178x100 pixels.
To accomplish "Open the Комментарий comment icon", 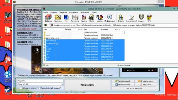I will (x=131, y=18).
